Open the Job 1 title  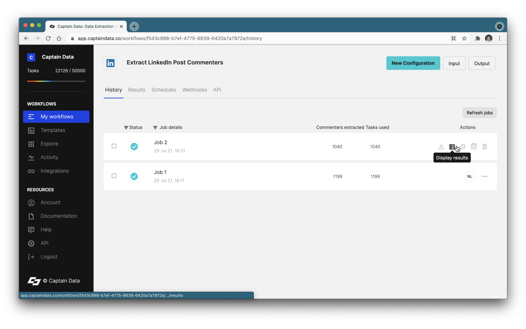160,173
